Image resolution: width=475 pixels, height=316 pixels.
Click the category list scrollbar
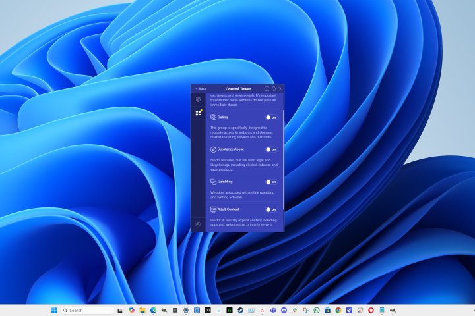coord(284,158)
